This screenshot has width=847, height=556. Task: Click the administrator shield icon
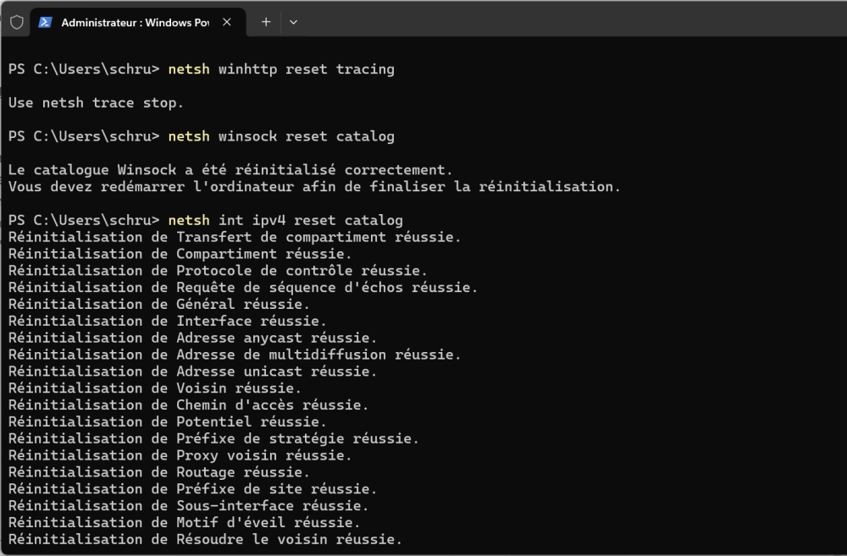[16, 22]
